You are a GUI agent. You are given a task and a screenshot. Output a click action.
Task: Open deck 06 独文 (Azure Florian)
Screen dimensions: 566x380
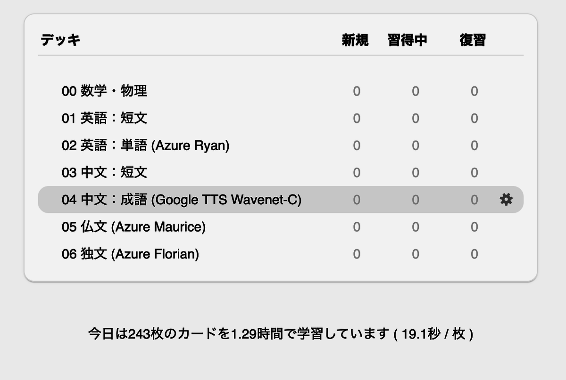130,254
